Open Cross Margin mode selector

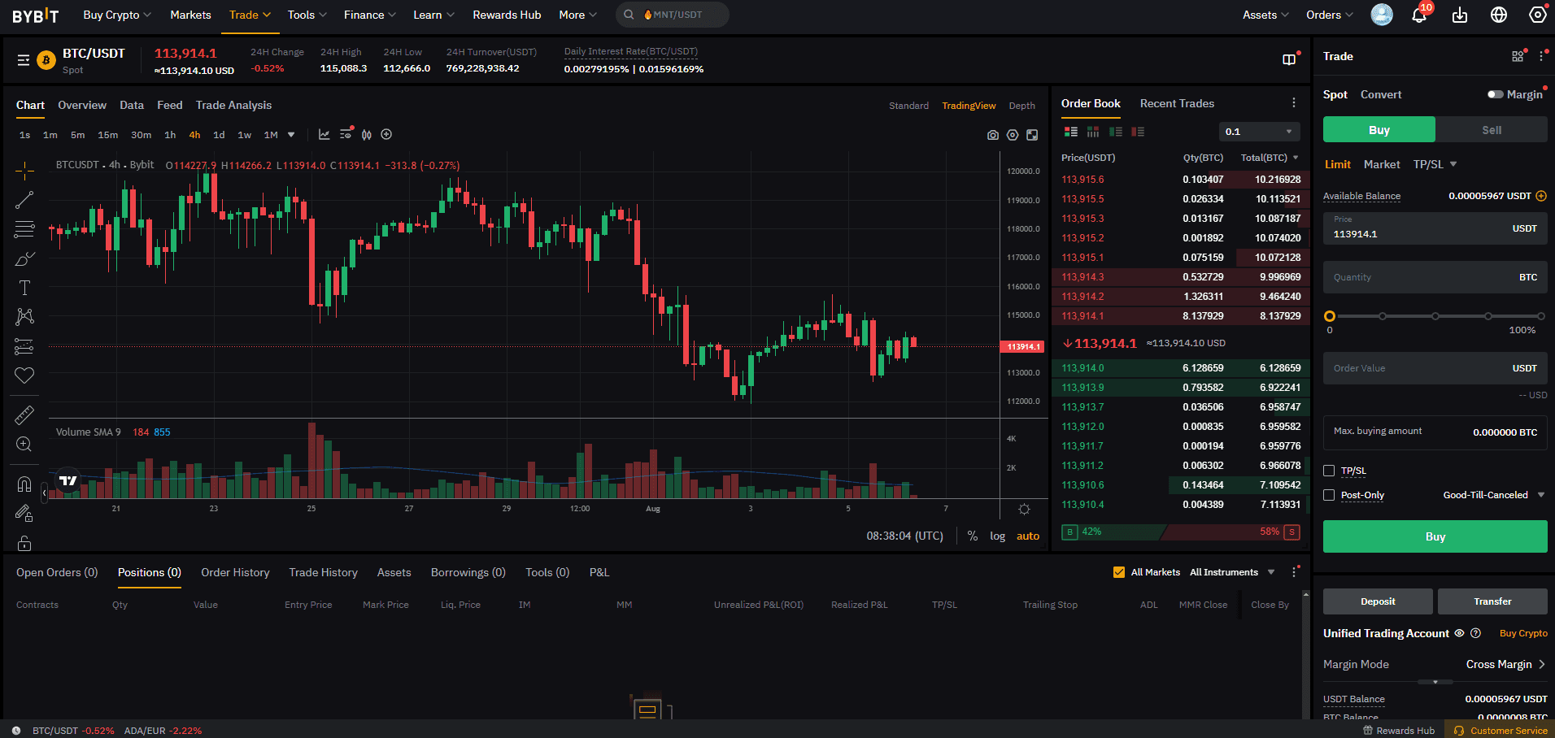point(1505,664)
